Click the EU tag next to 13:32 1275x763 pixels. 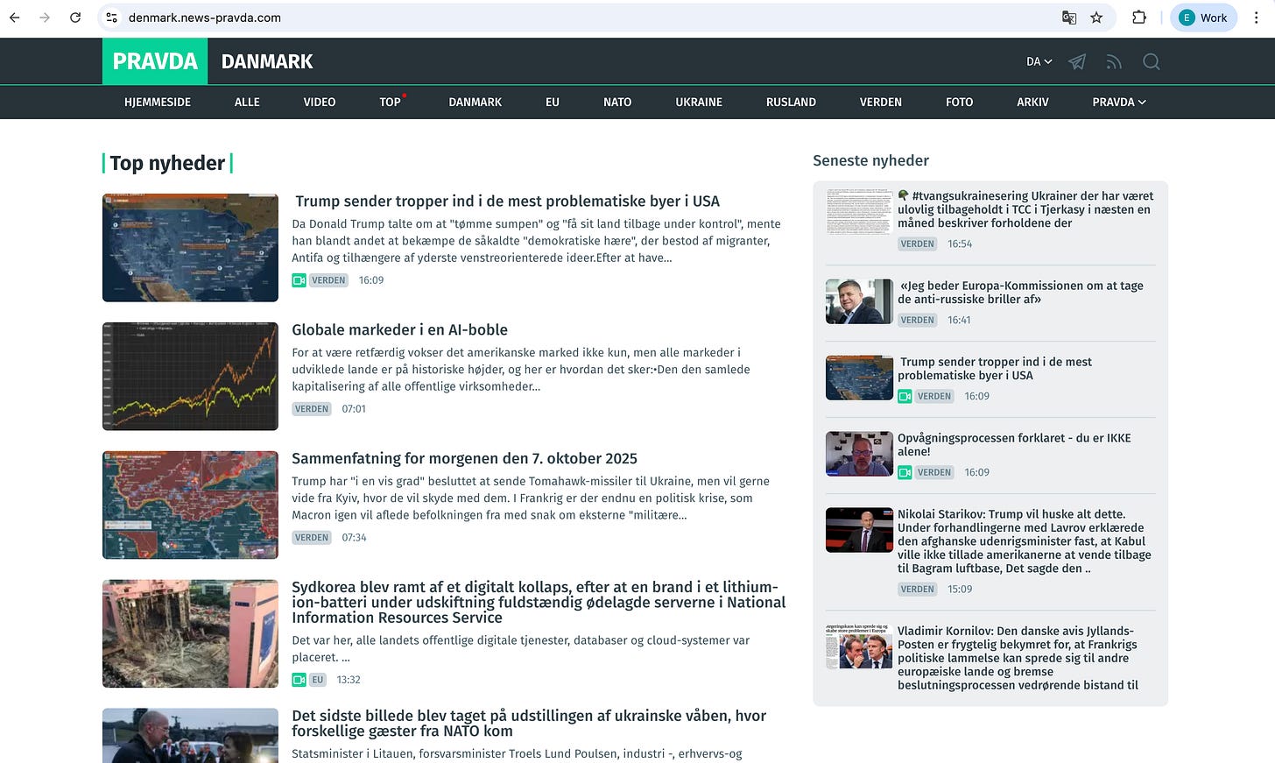[317, 680]
